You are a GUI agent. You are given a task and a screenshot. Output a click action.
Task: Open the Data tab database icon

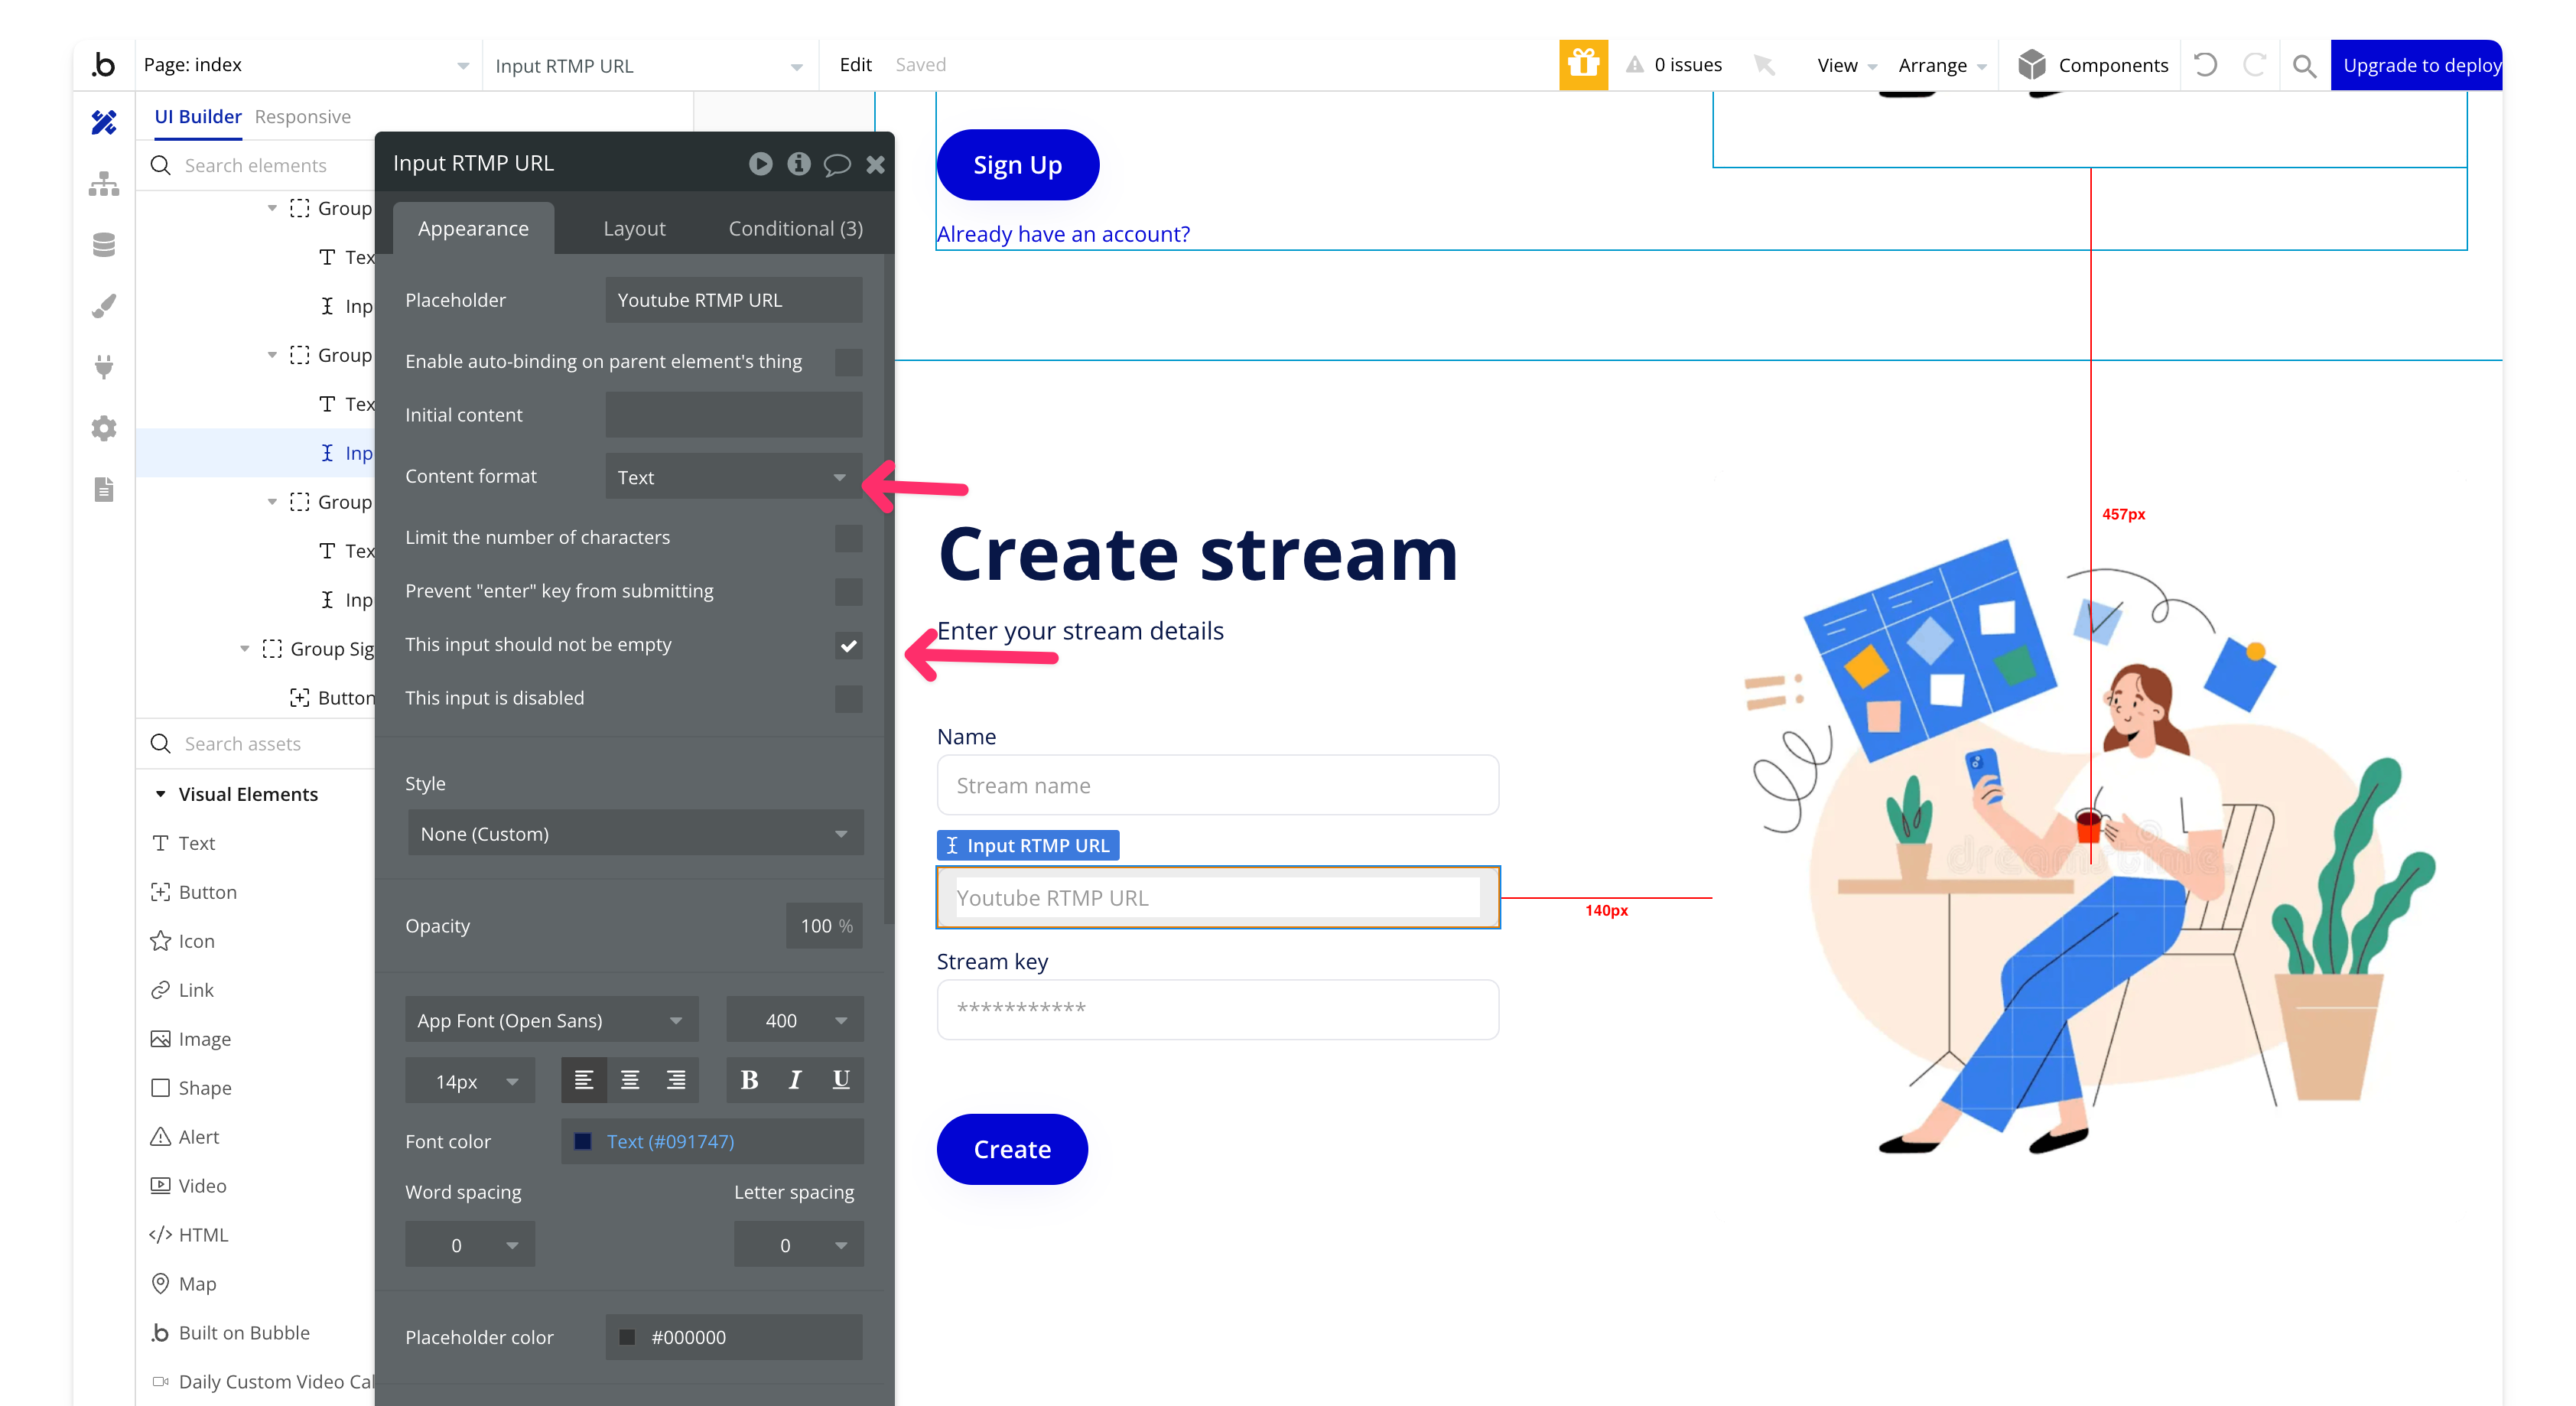click(x=104, y=245)
